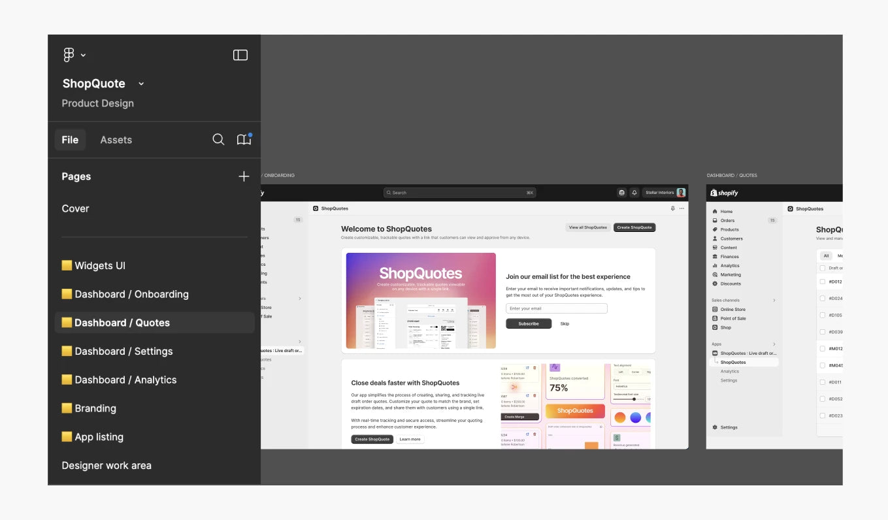Open the Figma main menu logo
Screen dimensions: 888x520
(x=69, y=56)
